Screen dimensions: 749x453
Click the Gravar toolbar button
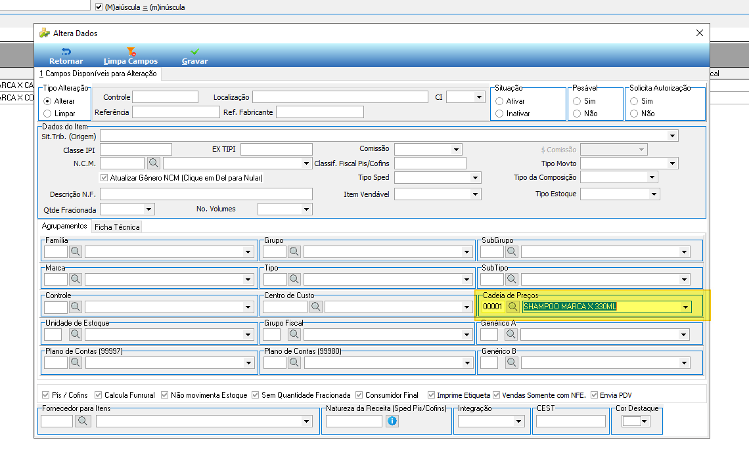click(x=194, y=56)
